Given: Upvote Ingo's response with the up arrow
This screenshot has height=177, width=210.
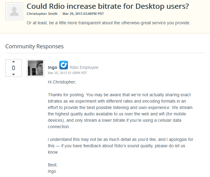Looking at the screenshot, I should (x=13, y=62).
